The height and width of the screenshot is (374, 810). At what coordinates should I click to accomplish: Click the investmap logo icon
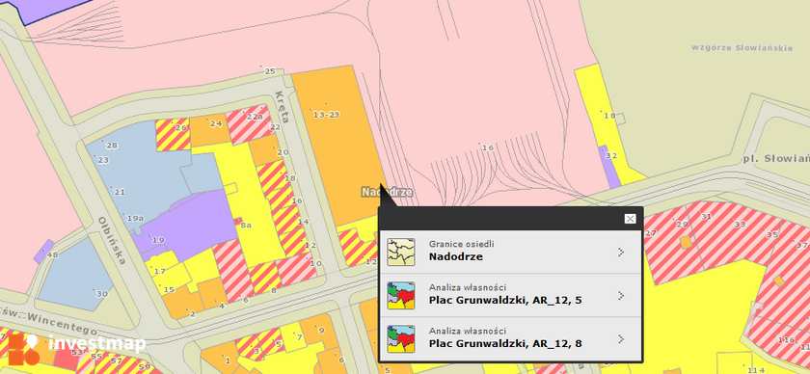click(x=24, y=349)
